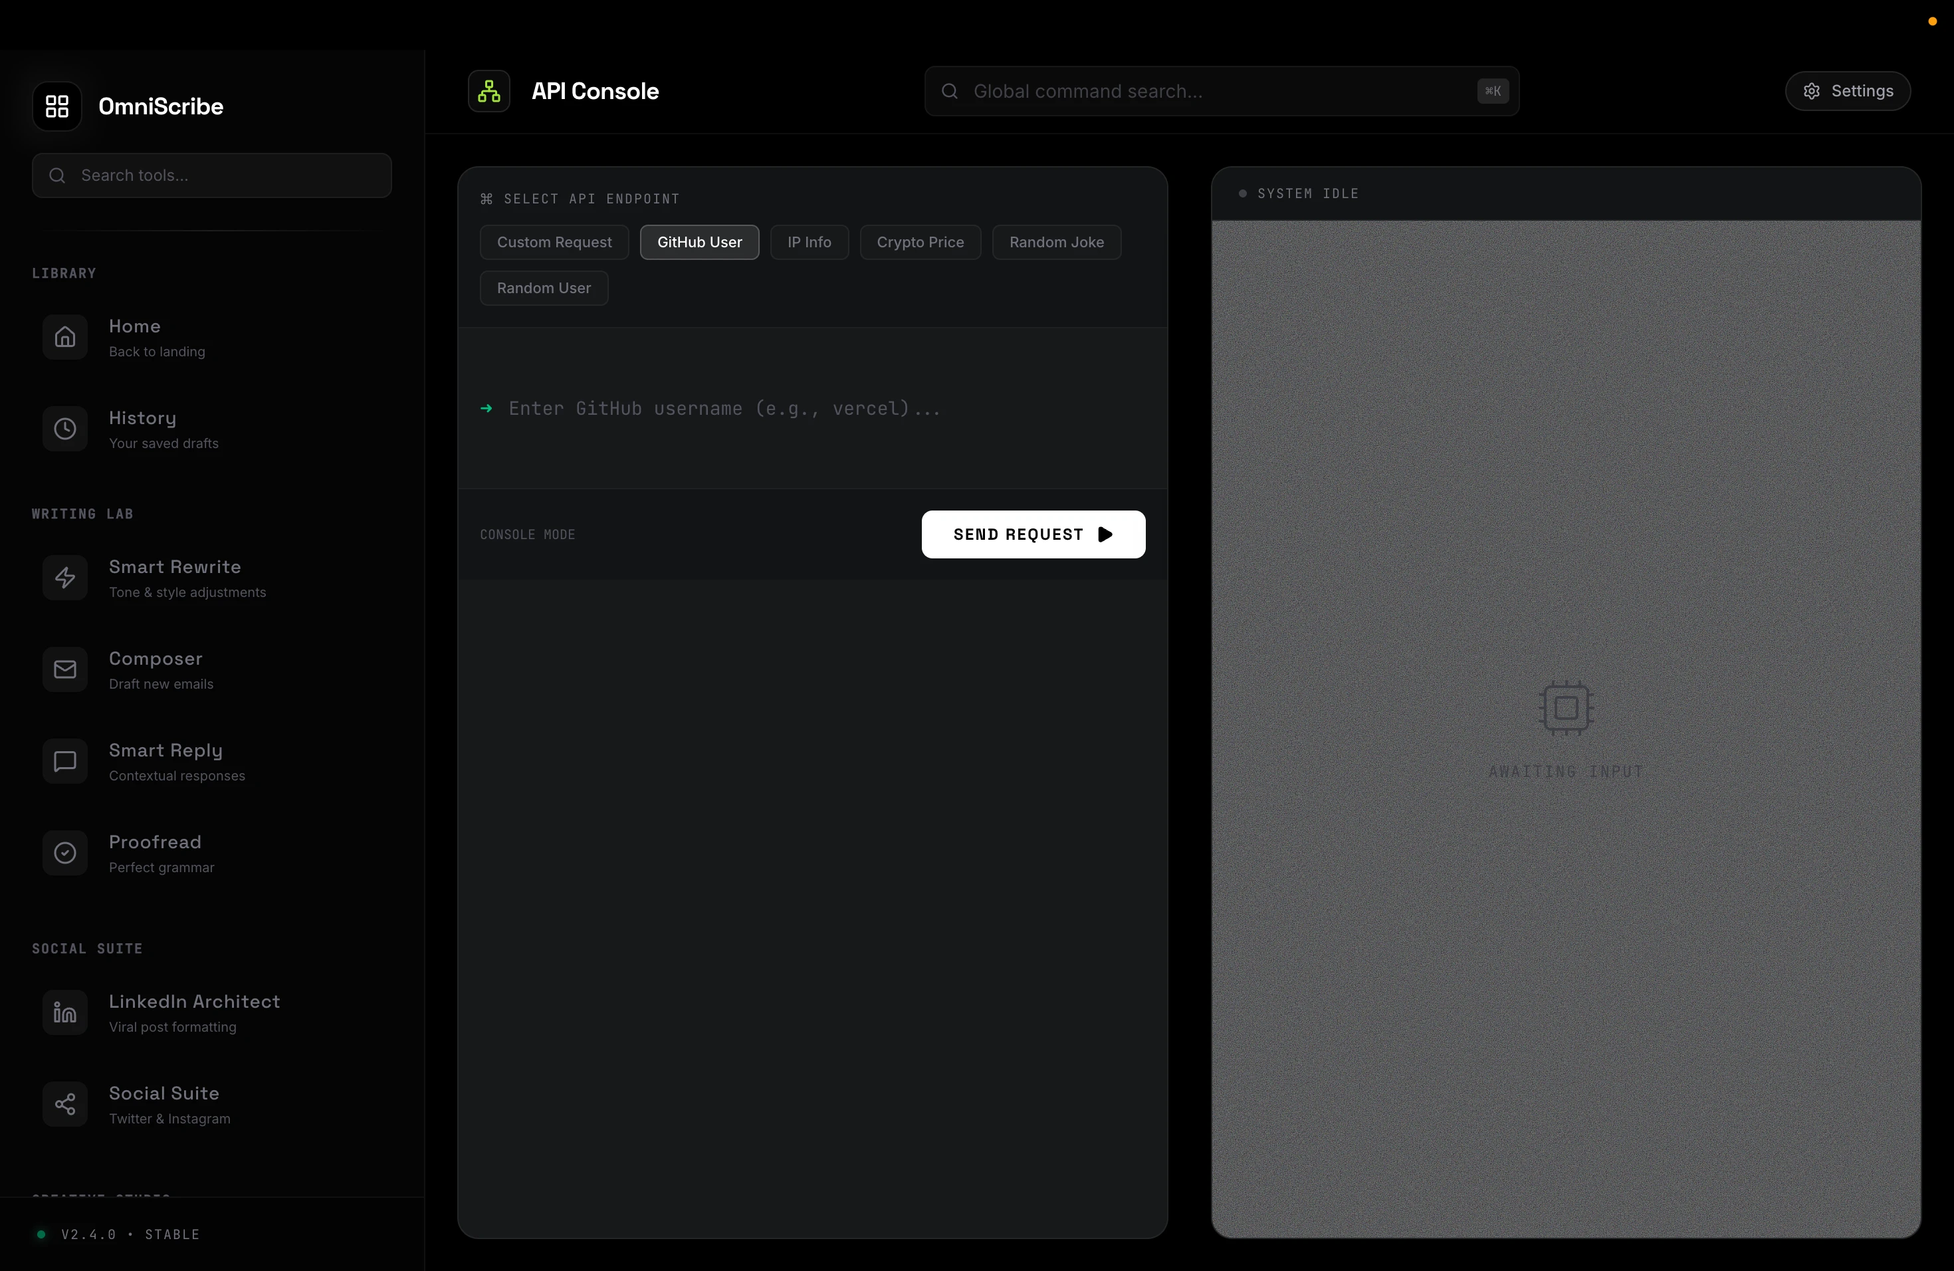
Task: Click the Global command search box
Action: pyautogui.click(x=1215, y=91)
